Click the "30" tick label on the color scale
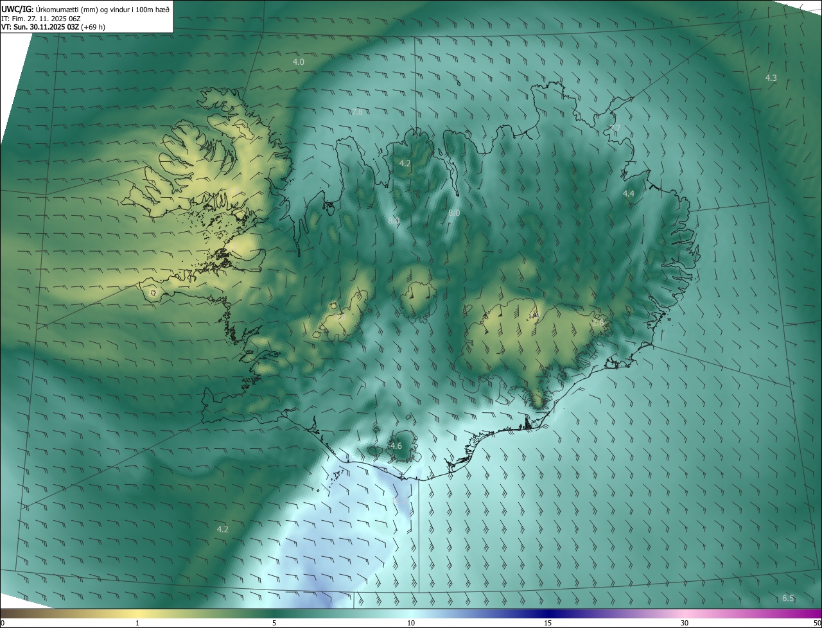822x628 pixels. tap(685, 623)
